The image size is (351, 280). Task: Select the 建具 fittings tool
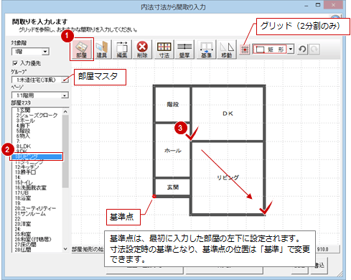point(102,50)
